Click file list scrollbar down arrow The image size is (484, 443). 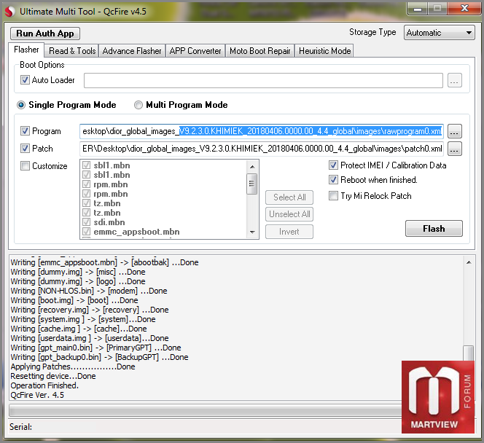252,232
